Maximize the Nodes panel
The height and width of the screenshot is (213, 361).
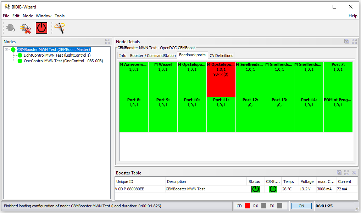point(108,41)
